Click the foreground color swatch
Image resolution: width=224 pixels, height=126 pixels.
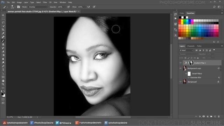[x=2, y=94]
